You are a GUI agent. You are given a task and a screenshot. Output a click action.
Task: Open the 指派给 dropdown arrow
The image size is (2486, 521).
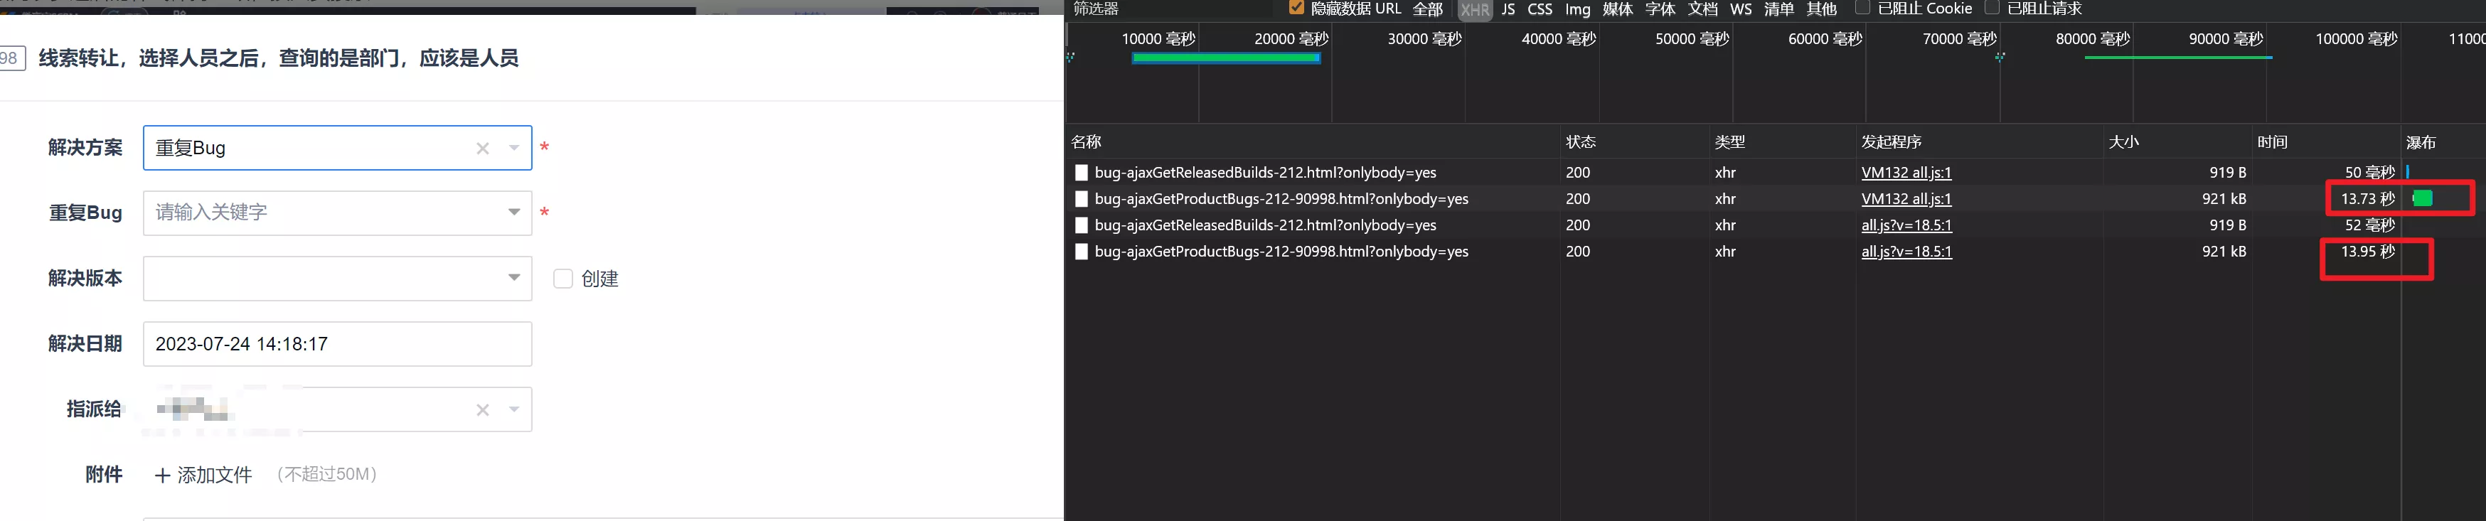[514, 410]
